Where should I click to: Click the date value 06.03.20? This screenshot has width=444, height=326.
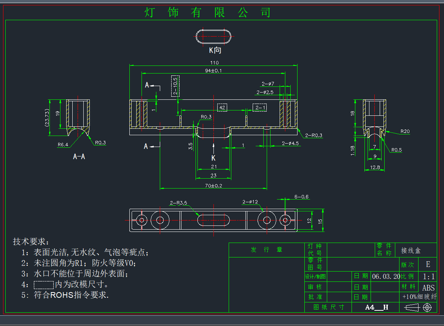(385, 276)
